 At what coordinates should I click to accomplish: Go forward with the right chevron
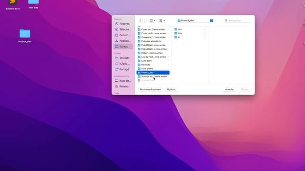click(x=144, y=20)
